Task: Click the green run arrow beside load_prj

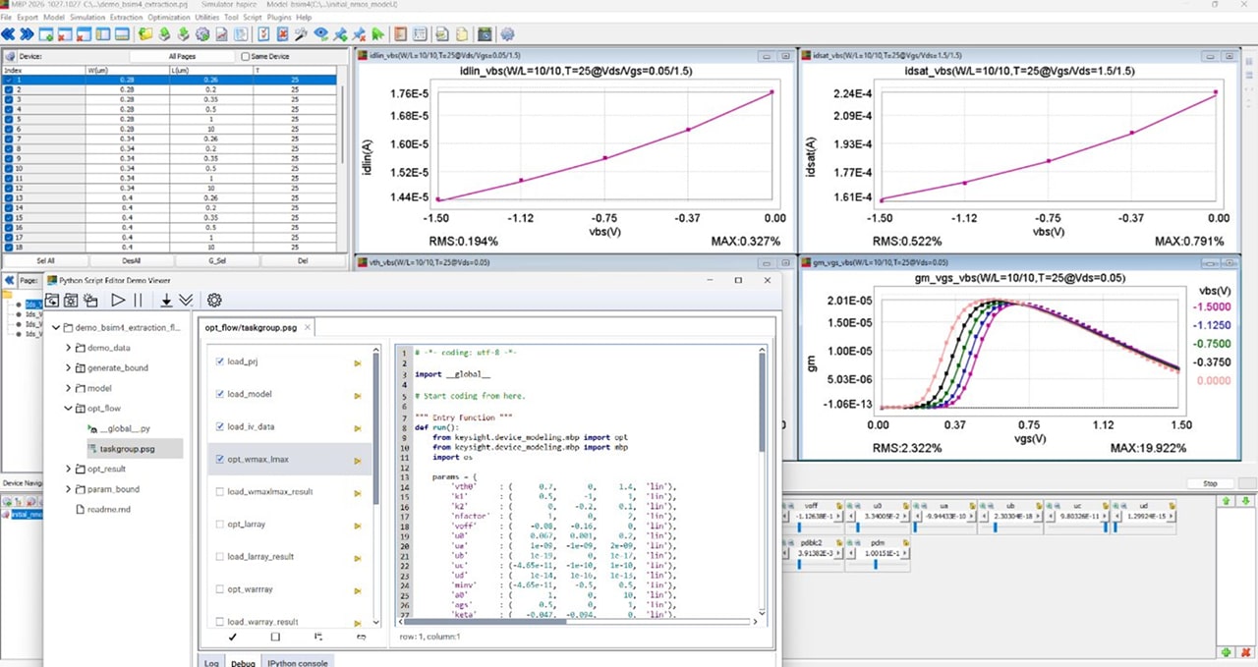Action: pyautogui.click(x=358, y=363)
